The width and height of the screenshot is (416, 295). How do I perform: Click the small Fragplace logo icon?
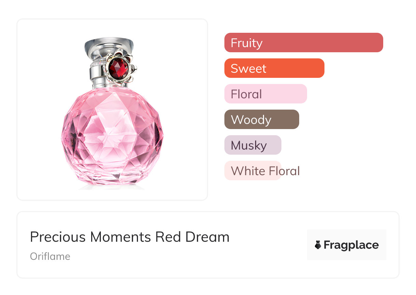point(318,245)
